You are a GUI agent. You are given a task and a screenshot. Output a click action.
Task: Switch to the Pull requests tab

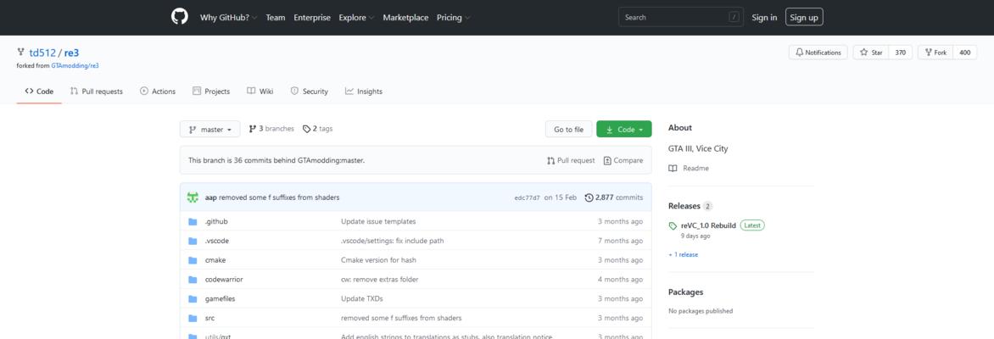97,92
